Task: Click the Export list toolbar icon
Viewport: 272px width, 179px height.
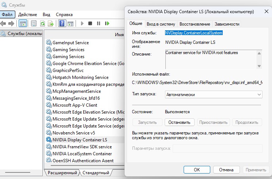Action: (51, 23)
